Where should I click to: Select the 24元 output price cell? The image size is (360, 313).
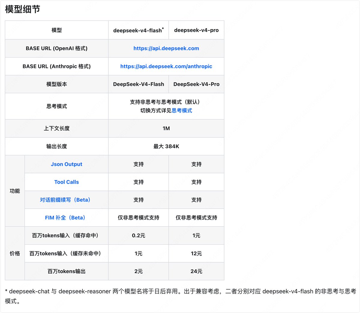196,271
